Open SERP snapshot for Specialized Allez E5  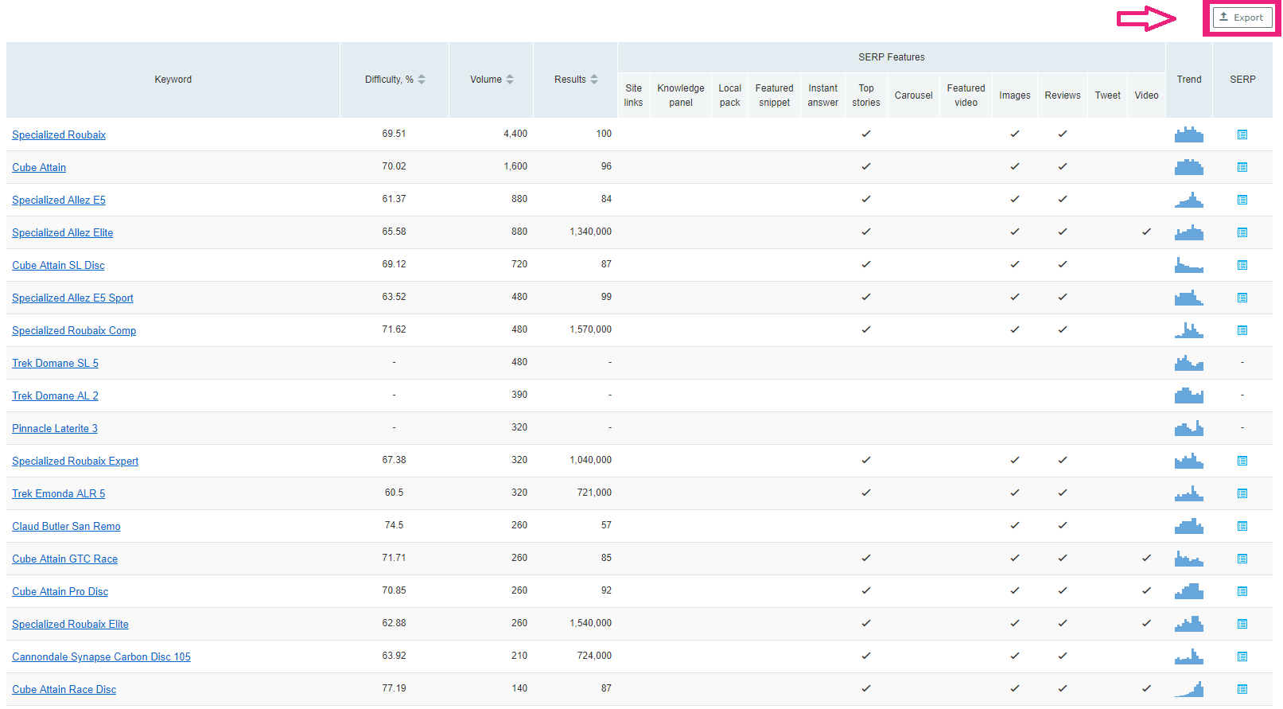click(x=1242, y=200)
